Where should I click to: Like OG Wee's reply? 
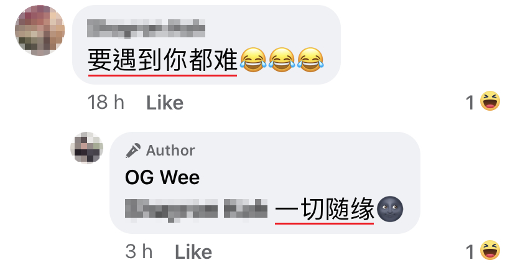tap(193, 252)
